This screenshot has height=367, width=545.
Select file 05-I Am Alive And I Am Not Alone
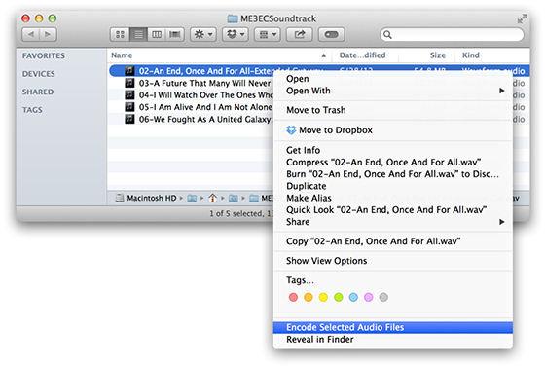pos(205,107)
